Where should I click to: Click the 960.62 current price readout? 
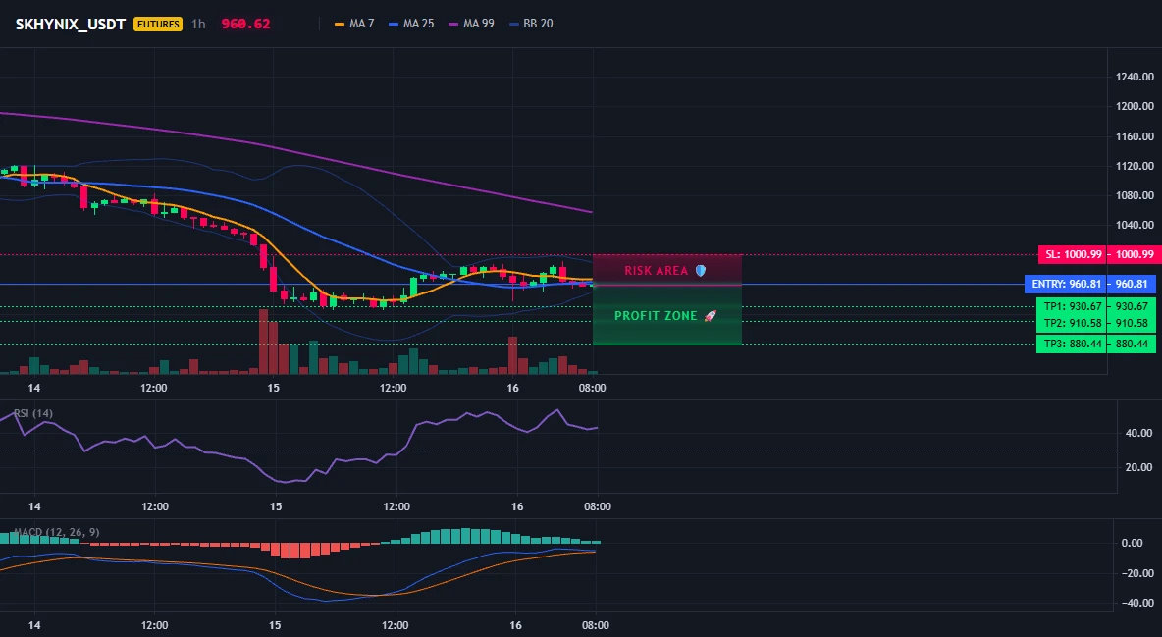pos(245,24)
